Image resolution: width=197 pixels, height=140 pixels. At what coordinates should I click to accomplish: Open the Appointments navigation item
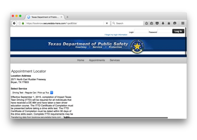coord(97,60)
